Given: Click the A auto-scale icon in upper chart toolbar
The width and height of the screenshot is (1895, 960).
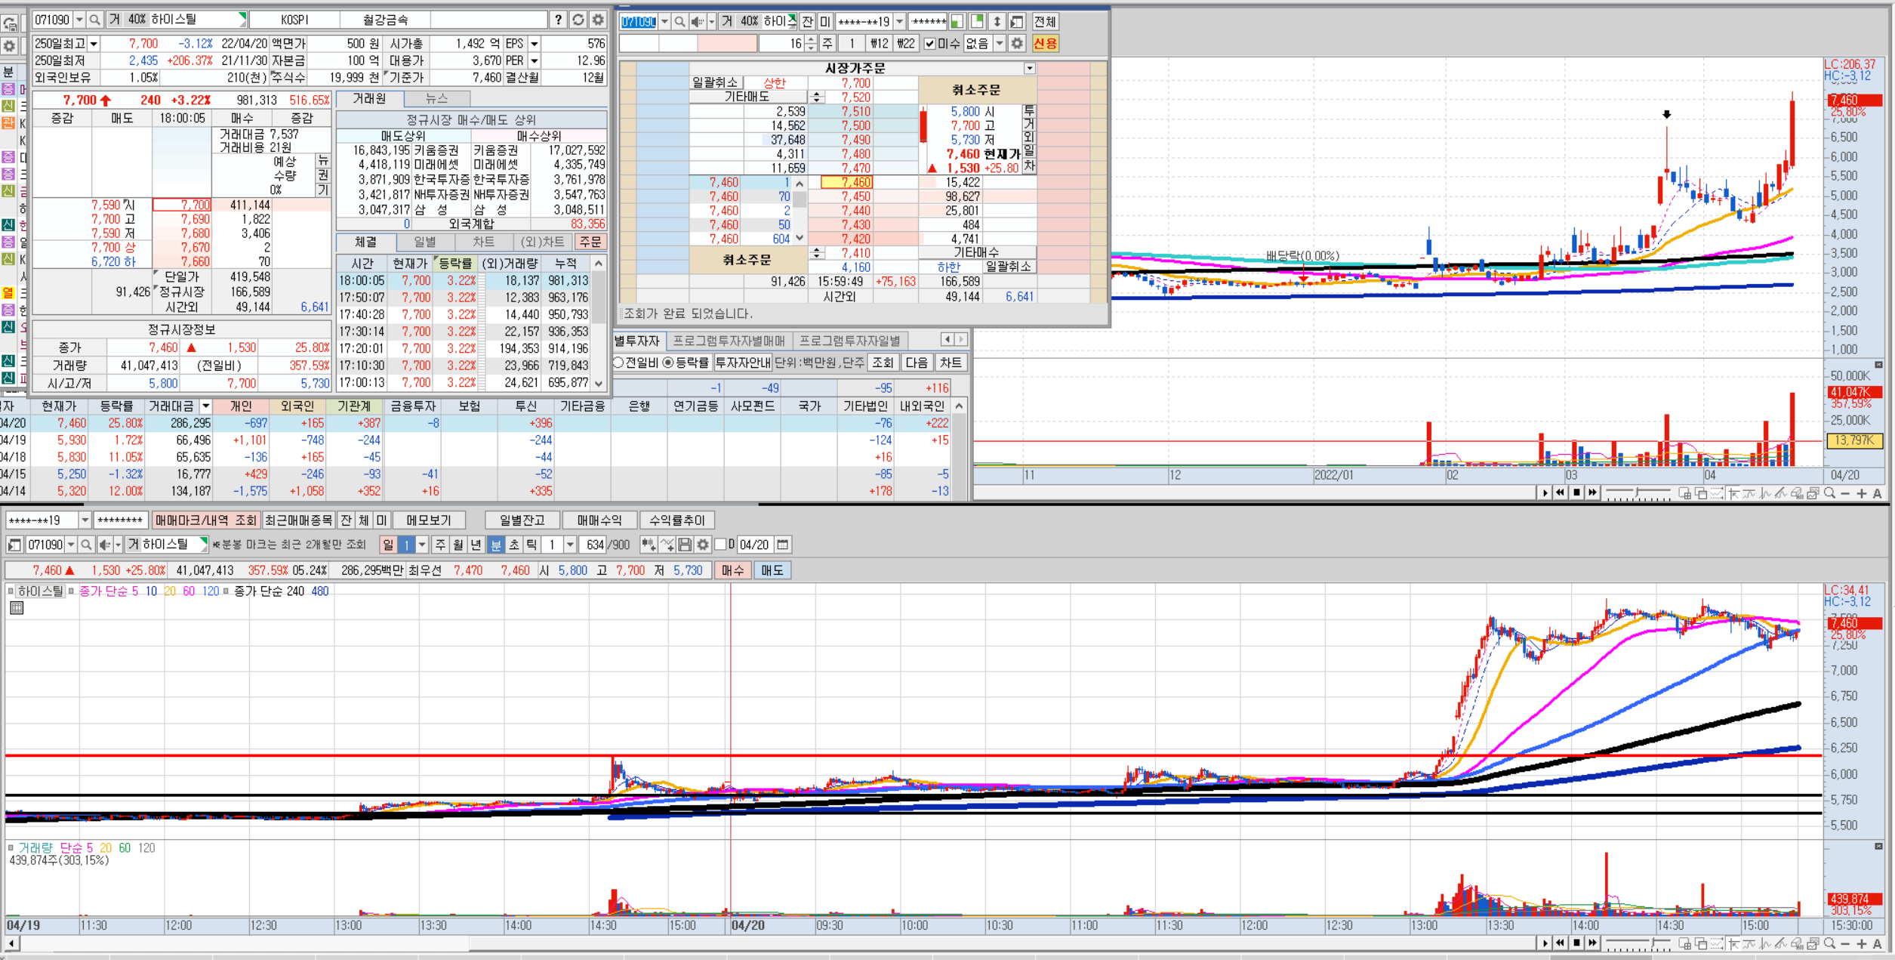Looking at the screenshot, I should [x=1878, y=493].
